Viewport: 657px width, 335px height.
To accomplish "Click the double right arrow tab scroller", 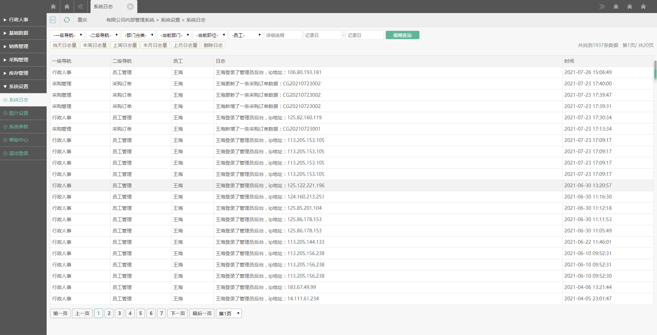I will [602, 7].
